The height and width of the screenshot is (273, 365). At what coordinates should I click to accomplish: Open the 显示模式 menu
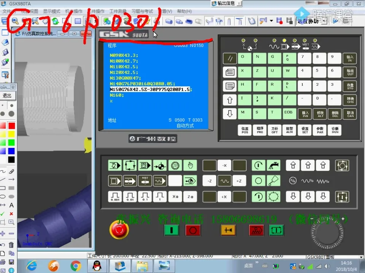[51, 11]
